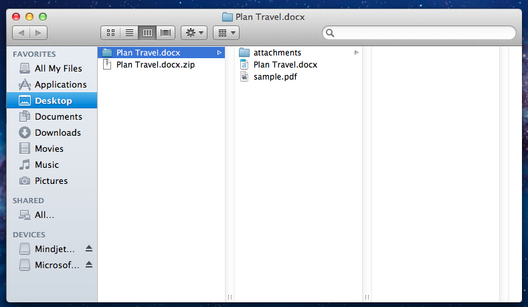Open Downloads in sidebar
Image resolution: width=528 pixels, height=307 pixels.
tap(52, 132)
